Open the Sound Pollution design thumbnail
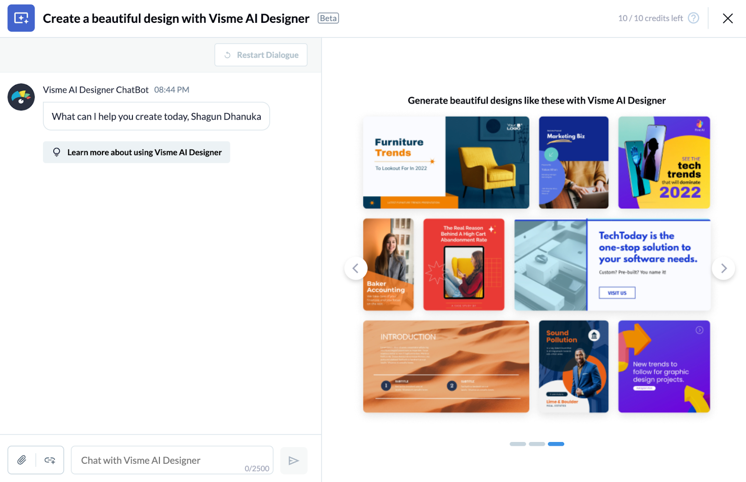 coord(573,367)
